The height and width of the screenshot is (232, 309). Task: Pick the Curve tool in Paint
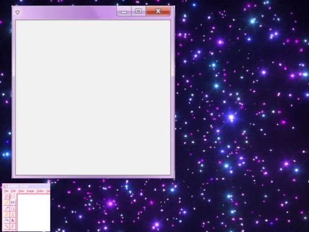(13, 226)
